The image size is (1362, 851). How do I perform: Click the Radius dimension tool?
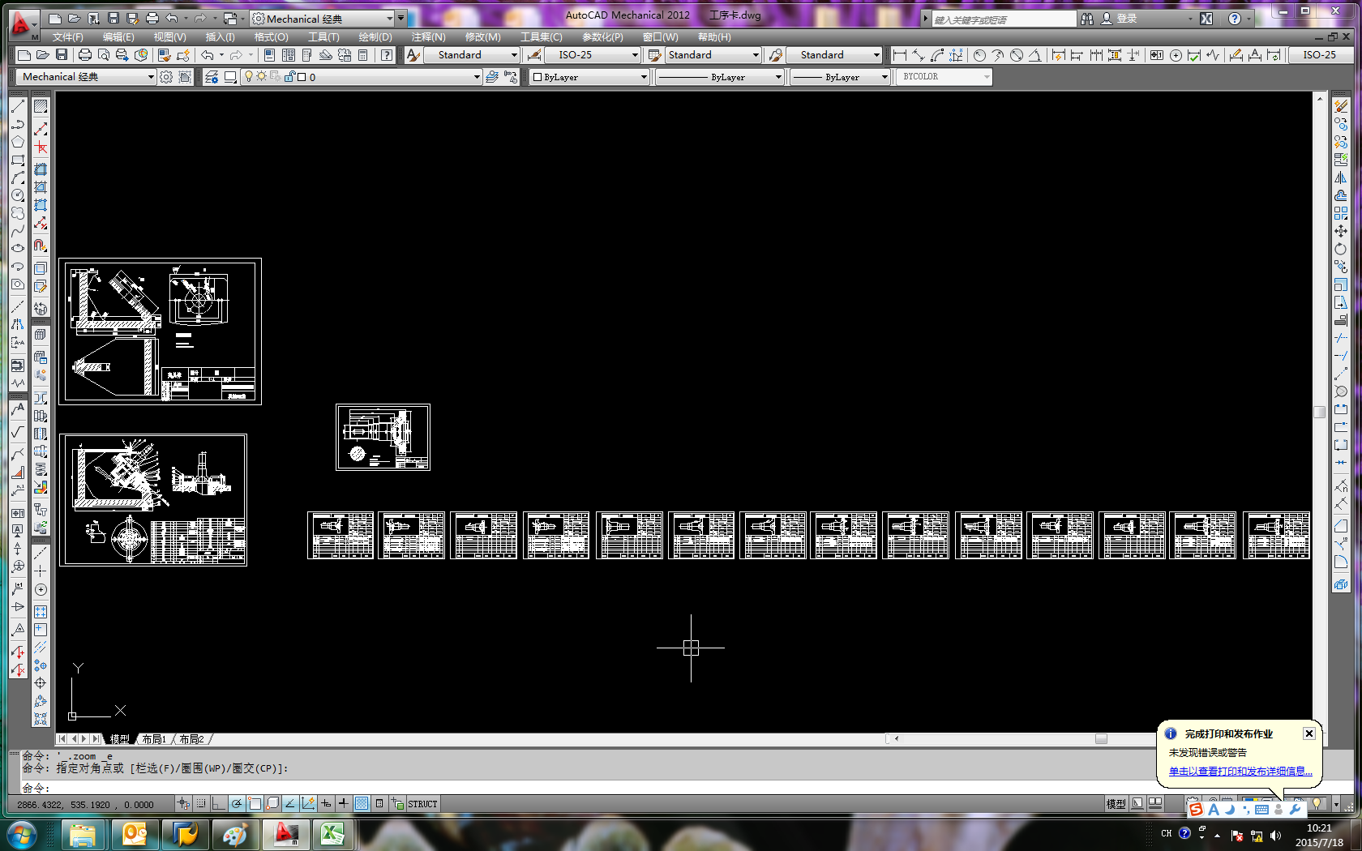pos(979,55)
